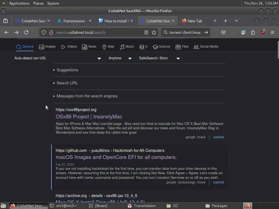Click the connection lock icon in address bar

click(51, 32)
